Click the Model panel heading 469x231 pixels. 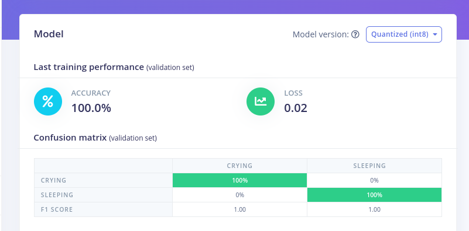tap(49, 34)
